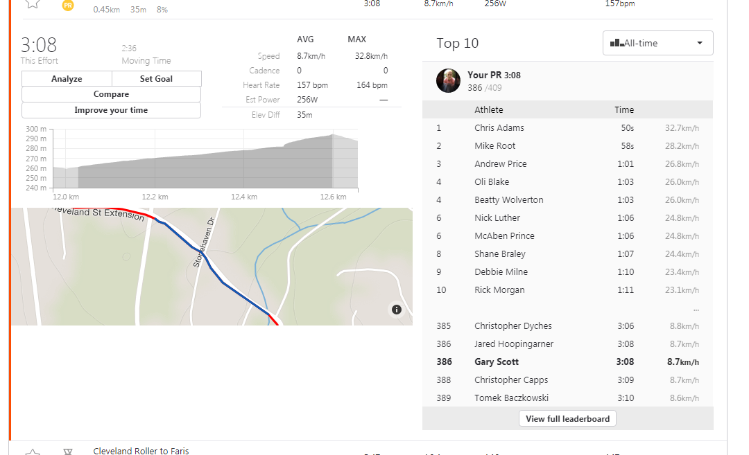Open Chris Adams athlete profile
Viewport: 749px width, 455px height.
[x=499, y=128]
